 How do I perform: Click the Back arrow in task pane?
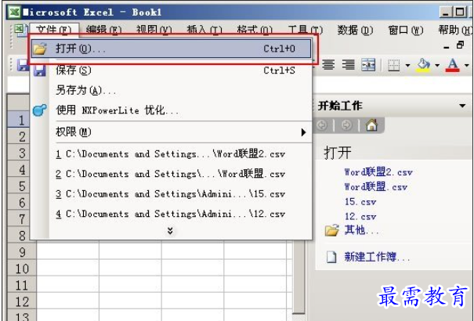[322, 125]
